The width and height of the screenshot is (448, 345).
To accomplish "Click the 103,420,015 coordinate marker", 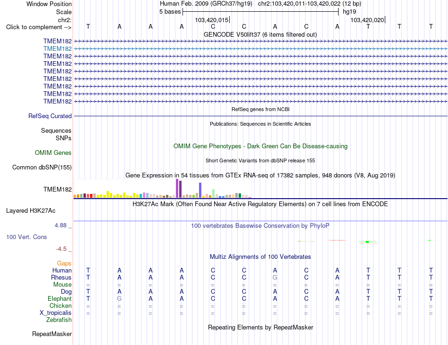I will pyautogui.click(x=212, y=20).
